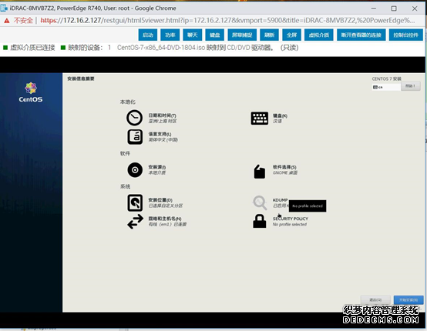427x331 pixels.
Task: Open the 功率 (Power) toolbar button
Action: click(x=170, y=35)
